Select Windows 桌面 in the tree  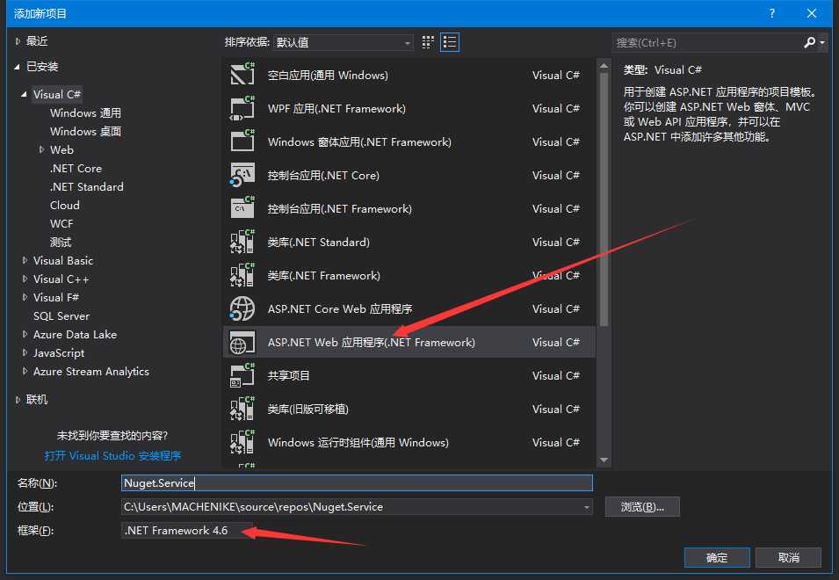[x=85, y=131]
